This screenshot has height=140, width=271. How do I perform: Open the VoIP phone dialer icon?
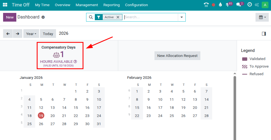tap(206, 5)
